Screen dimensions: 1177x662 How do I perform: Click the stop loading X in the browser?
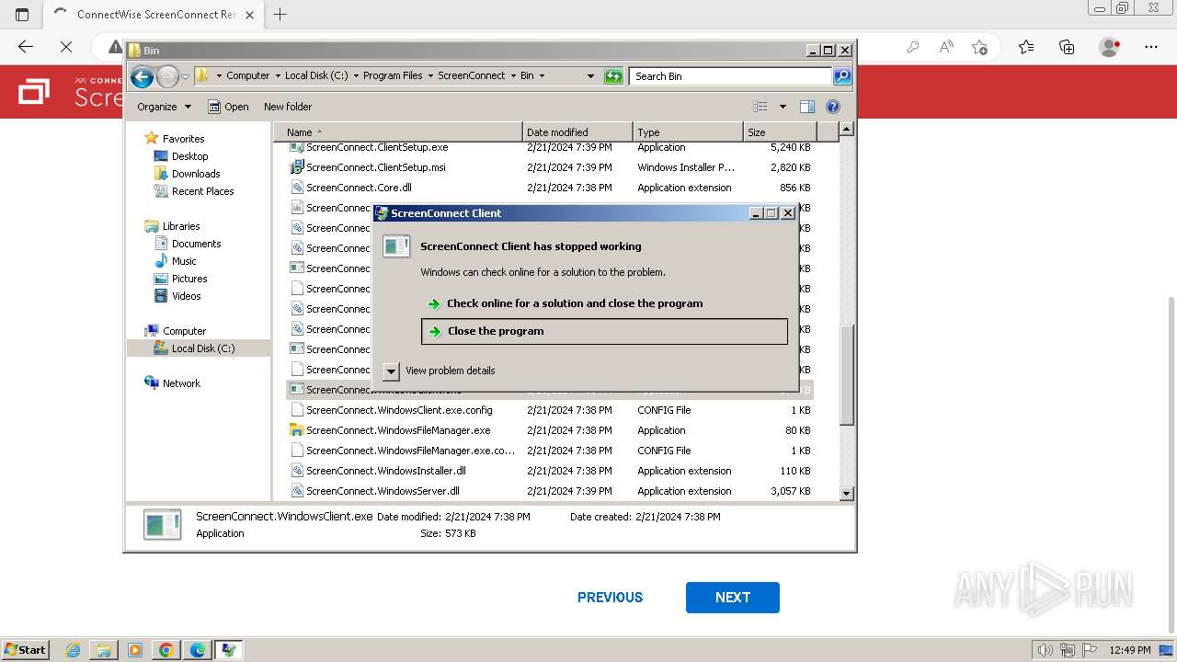[x=66, y=47]
